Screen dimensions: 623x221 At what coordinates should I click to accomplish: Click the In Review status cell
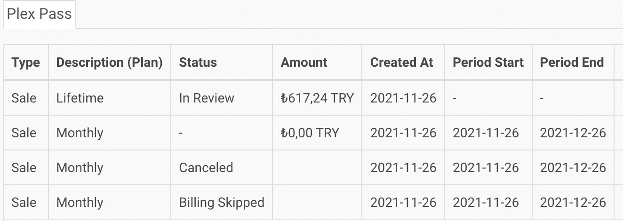click(x=207, y=98)
